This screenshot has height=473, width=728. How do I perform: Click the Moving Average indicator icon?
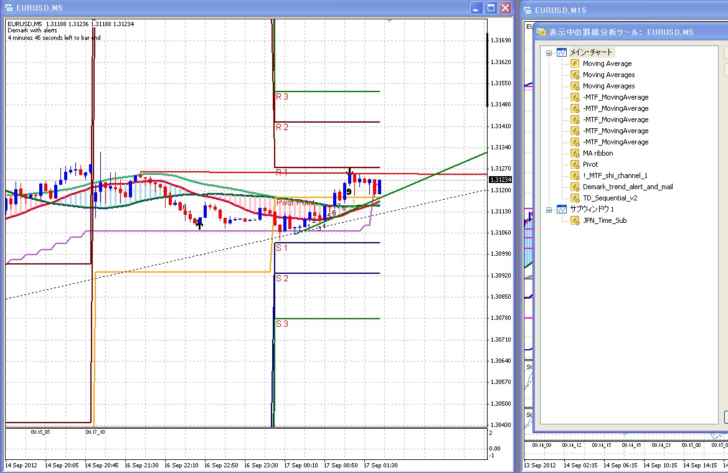point(575,63)
